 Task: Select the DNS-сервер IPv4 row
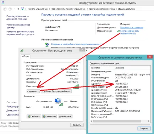120,102
